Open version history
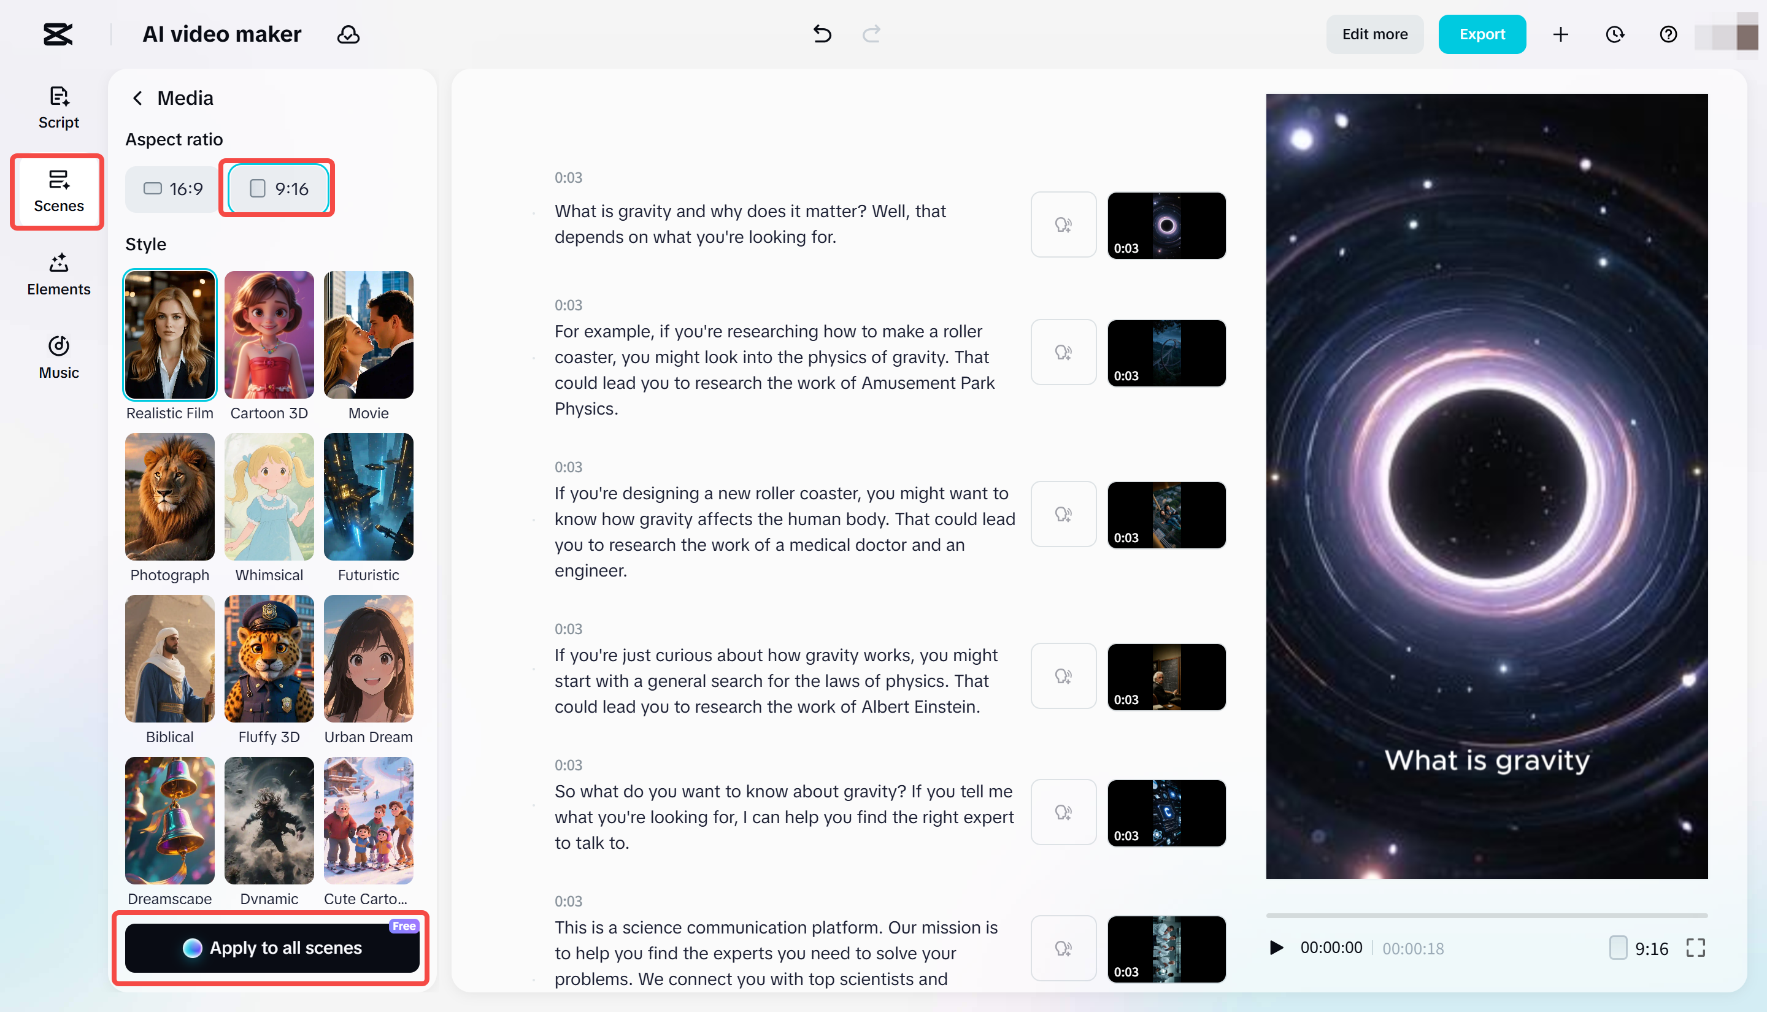Viewport: 1767px width, 1012px height. 1615,34
